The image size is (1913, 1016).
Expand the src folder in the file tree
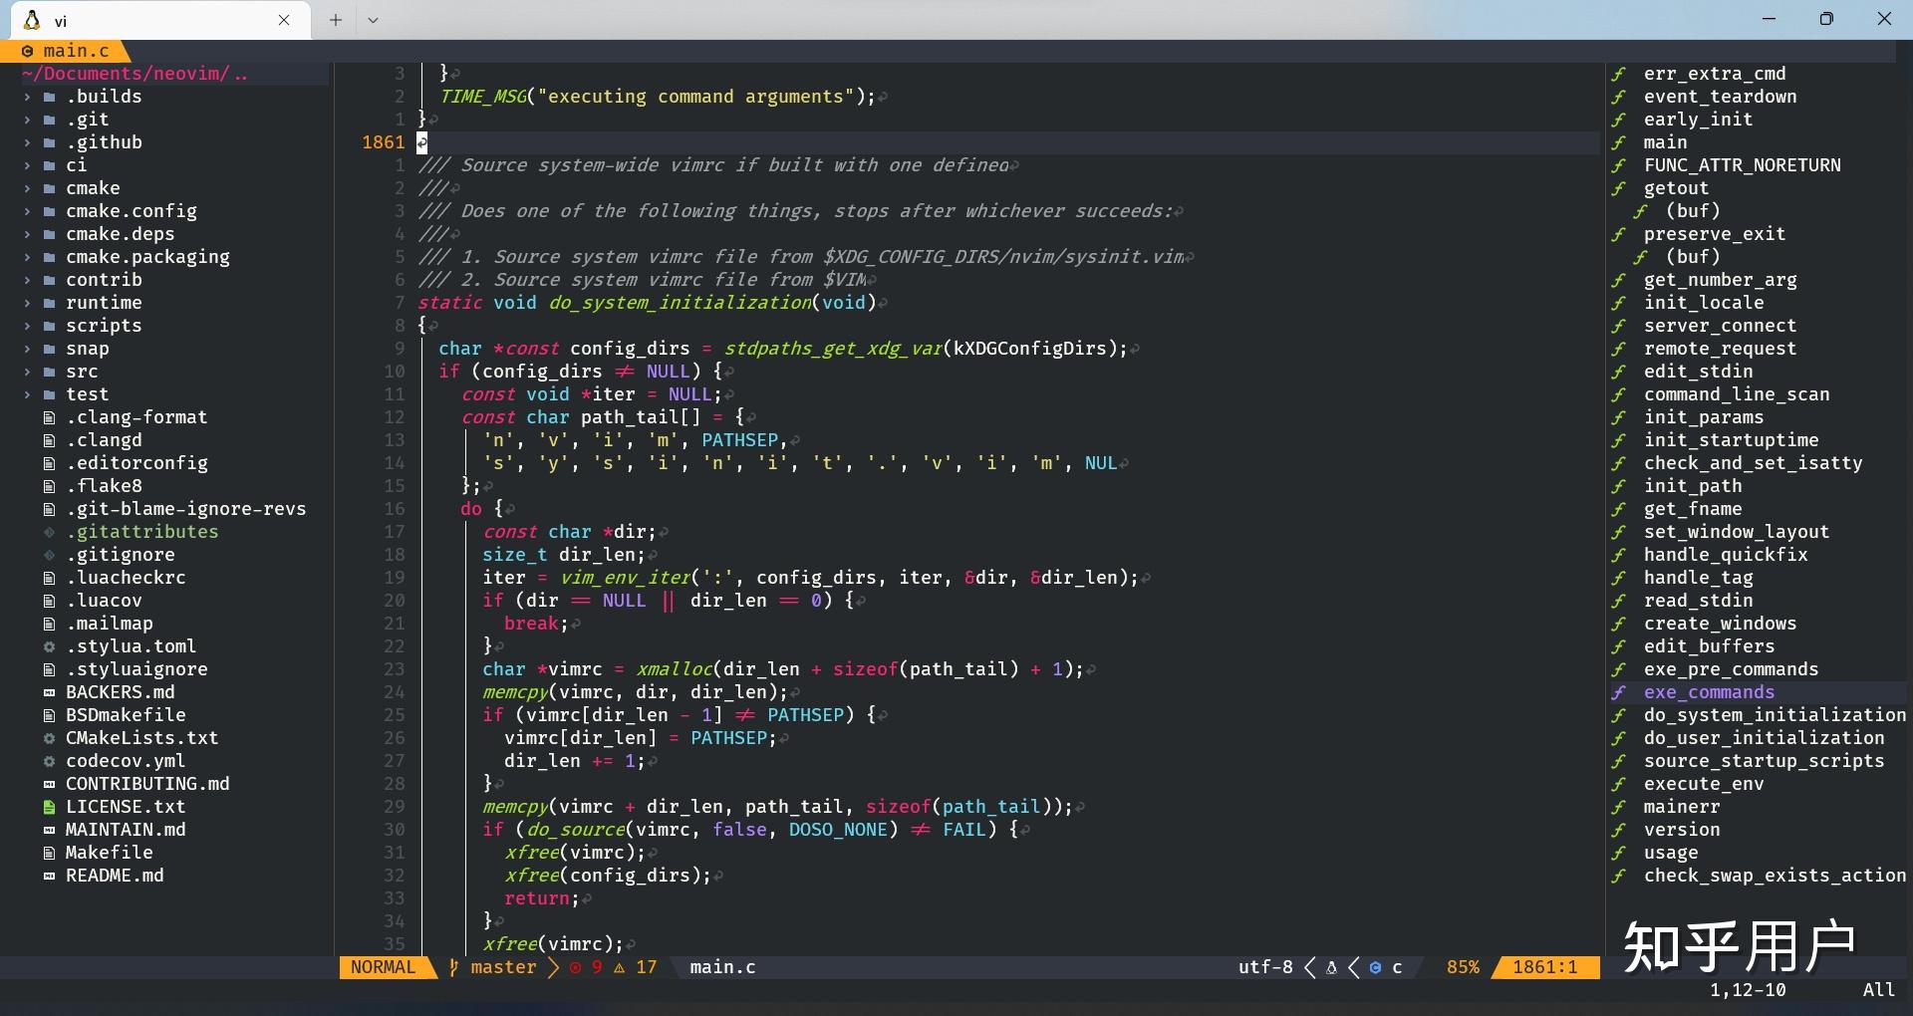pyautogui.click(x=27, y=372)
